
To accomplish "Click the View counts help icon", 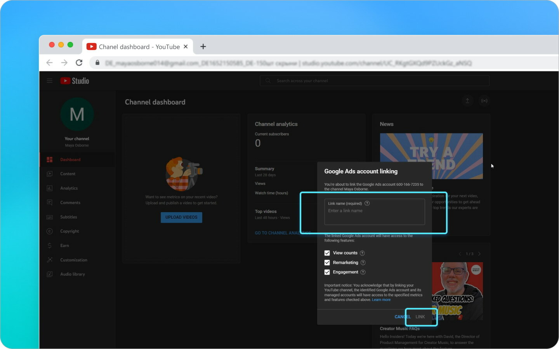I will pos(362,253).
